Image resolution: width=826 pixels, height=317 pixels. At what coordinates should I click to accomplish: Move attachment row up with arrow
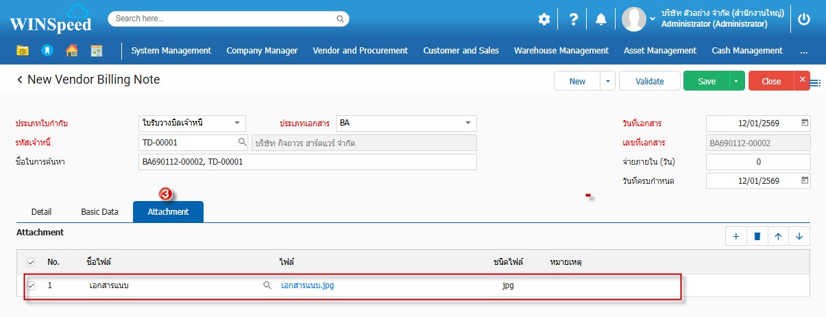pyautogui.click(x=778, y=236)
